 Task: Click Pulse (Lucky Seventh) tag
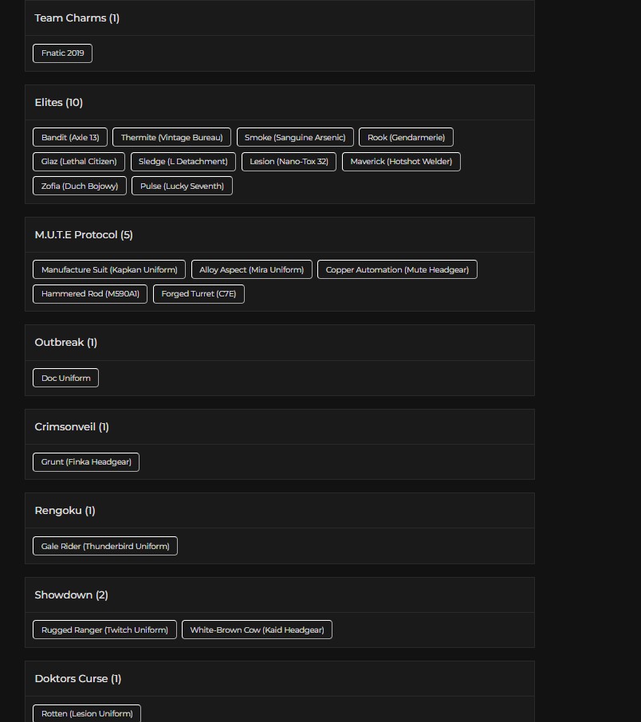[x=182, y=186]
